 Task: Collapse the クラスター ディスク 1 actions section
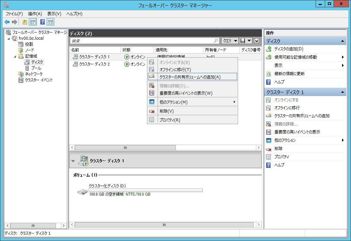(x=342, y=92)
